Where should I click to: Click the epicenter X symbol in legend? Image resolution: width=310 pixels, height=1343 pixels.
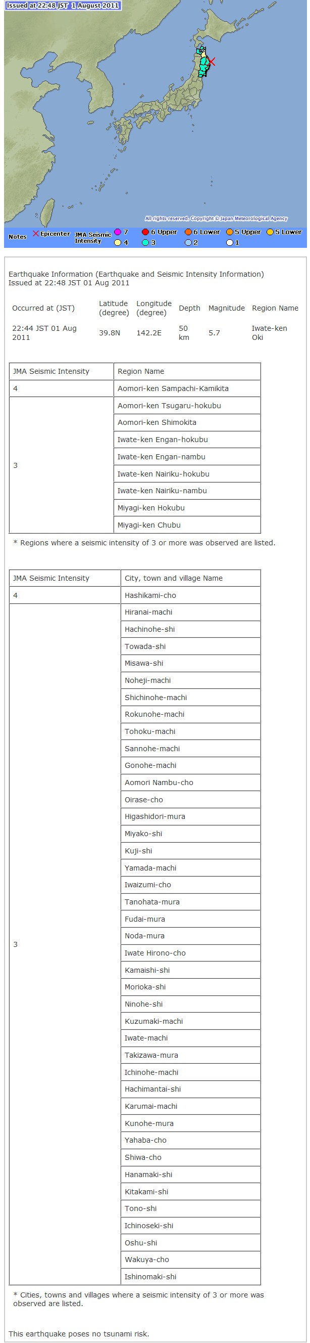[36, 233]
